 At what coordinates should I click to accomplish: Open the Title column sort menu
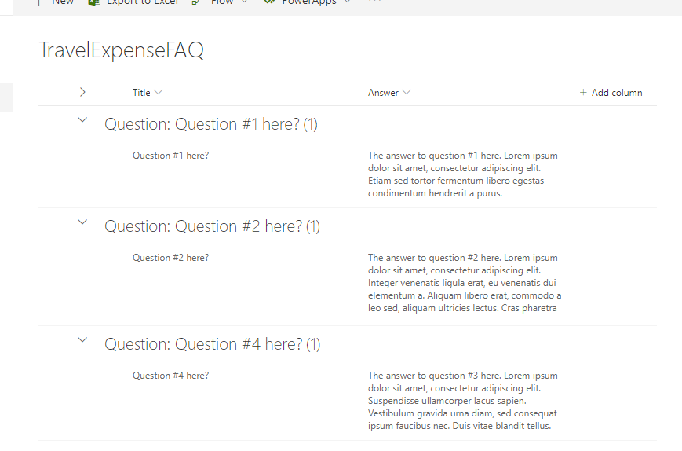[x=159, y=92]
